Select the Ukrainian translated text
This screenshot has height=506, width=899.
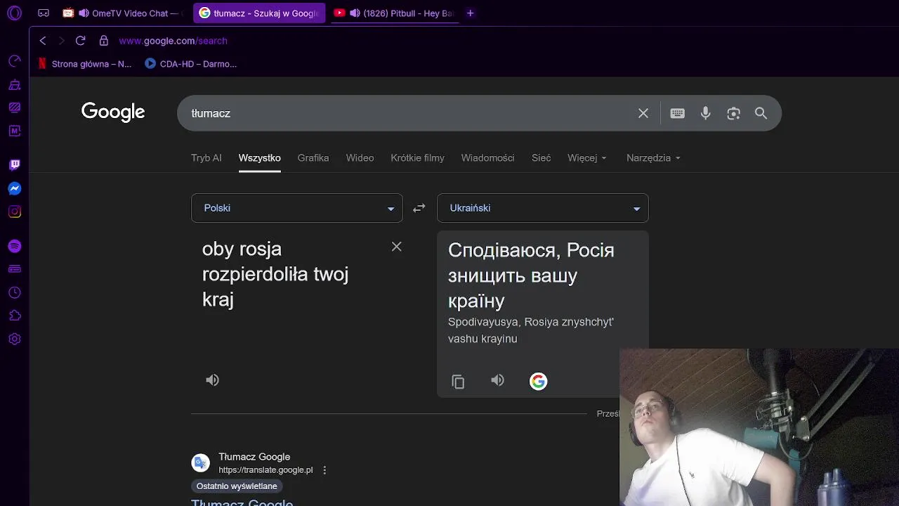pyautogui.click(x=531, y=275)
